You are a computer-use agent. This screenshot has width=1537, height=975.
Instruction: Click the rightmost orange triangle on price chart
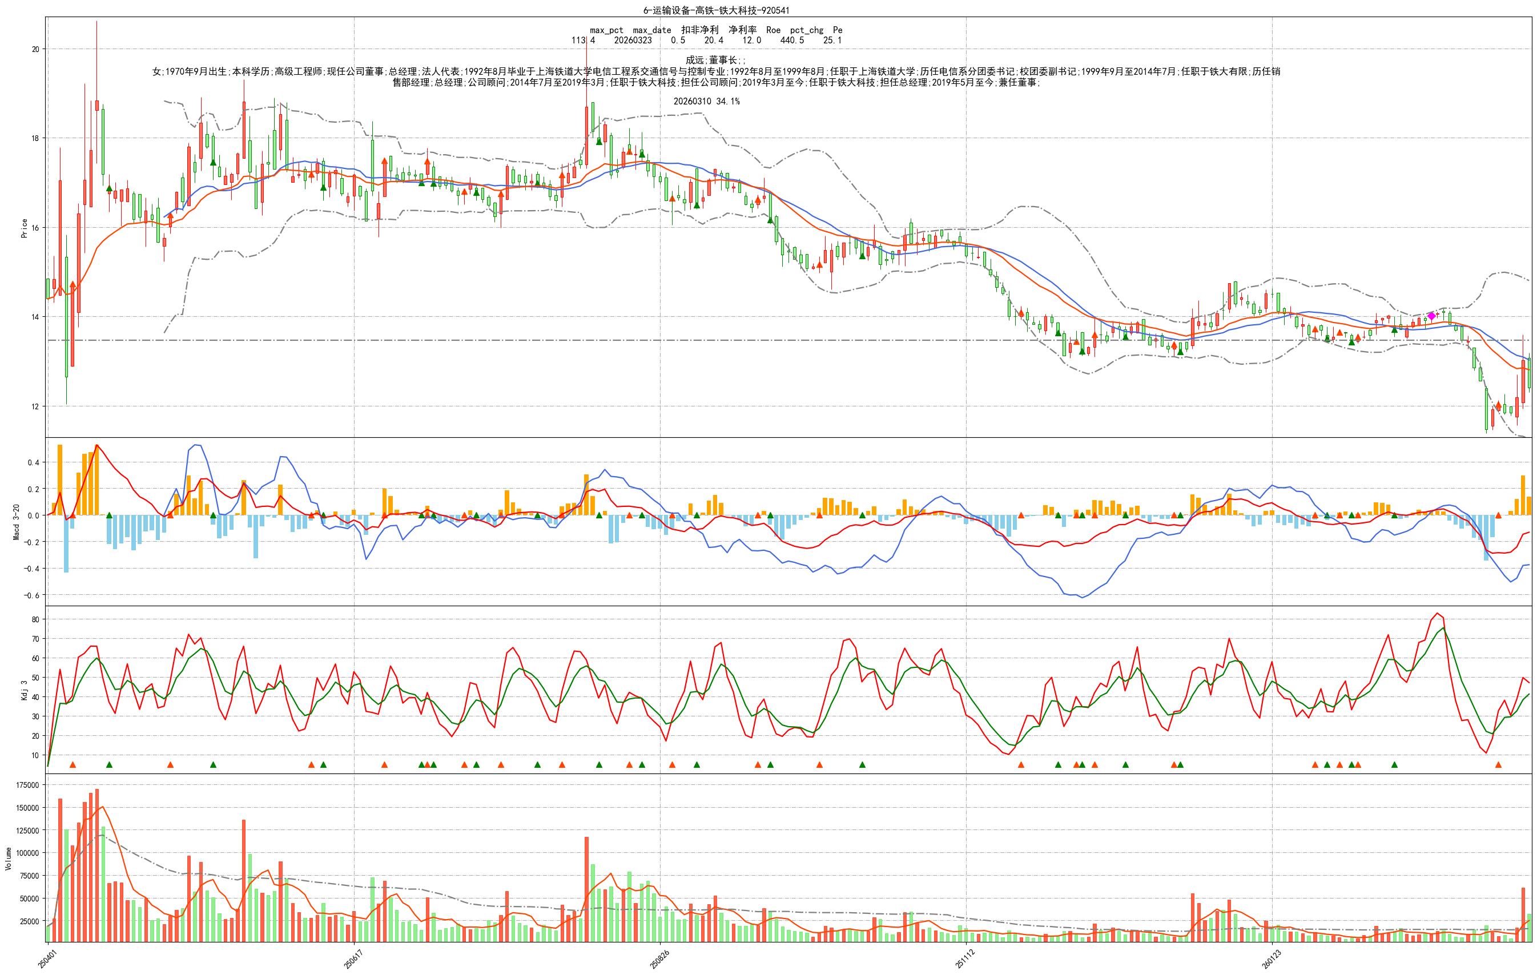1498,405
